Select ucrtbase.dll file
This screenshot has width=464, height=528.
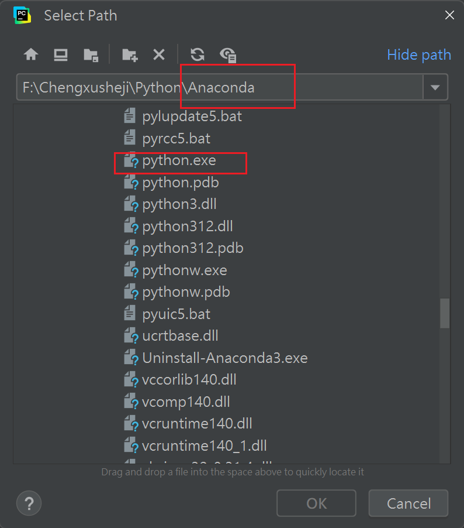[x=180, y=336]
